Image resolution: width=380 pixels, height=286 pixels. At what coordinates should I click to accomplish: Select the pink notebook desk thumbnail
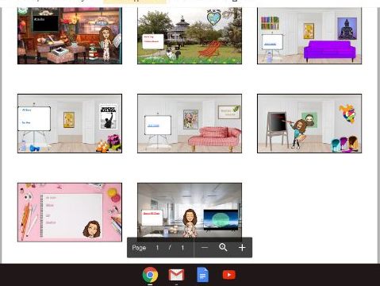click(x=70, y=212)
